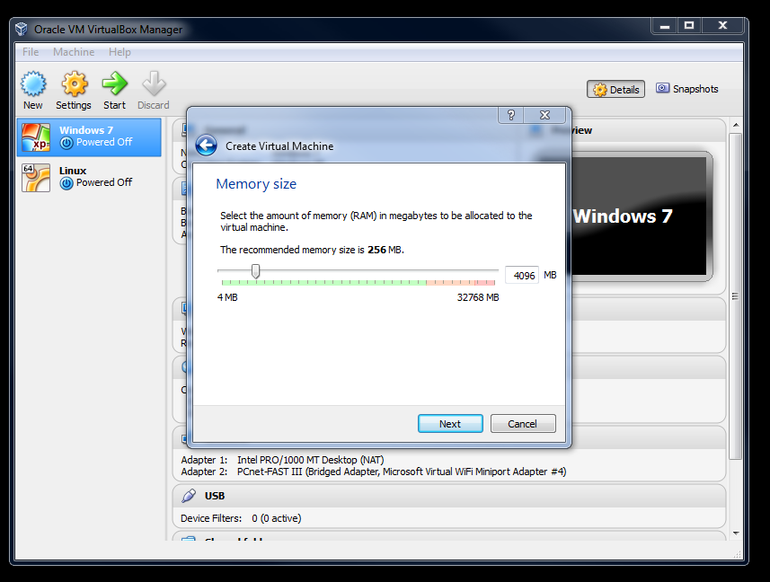Click the scroll up arrow in details pane
Image resolution: width=770 pixels, height=582 pixels.
coord(736,125)
